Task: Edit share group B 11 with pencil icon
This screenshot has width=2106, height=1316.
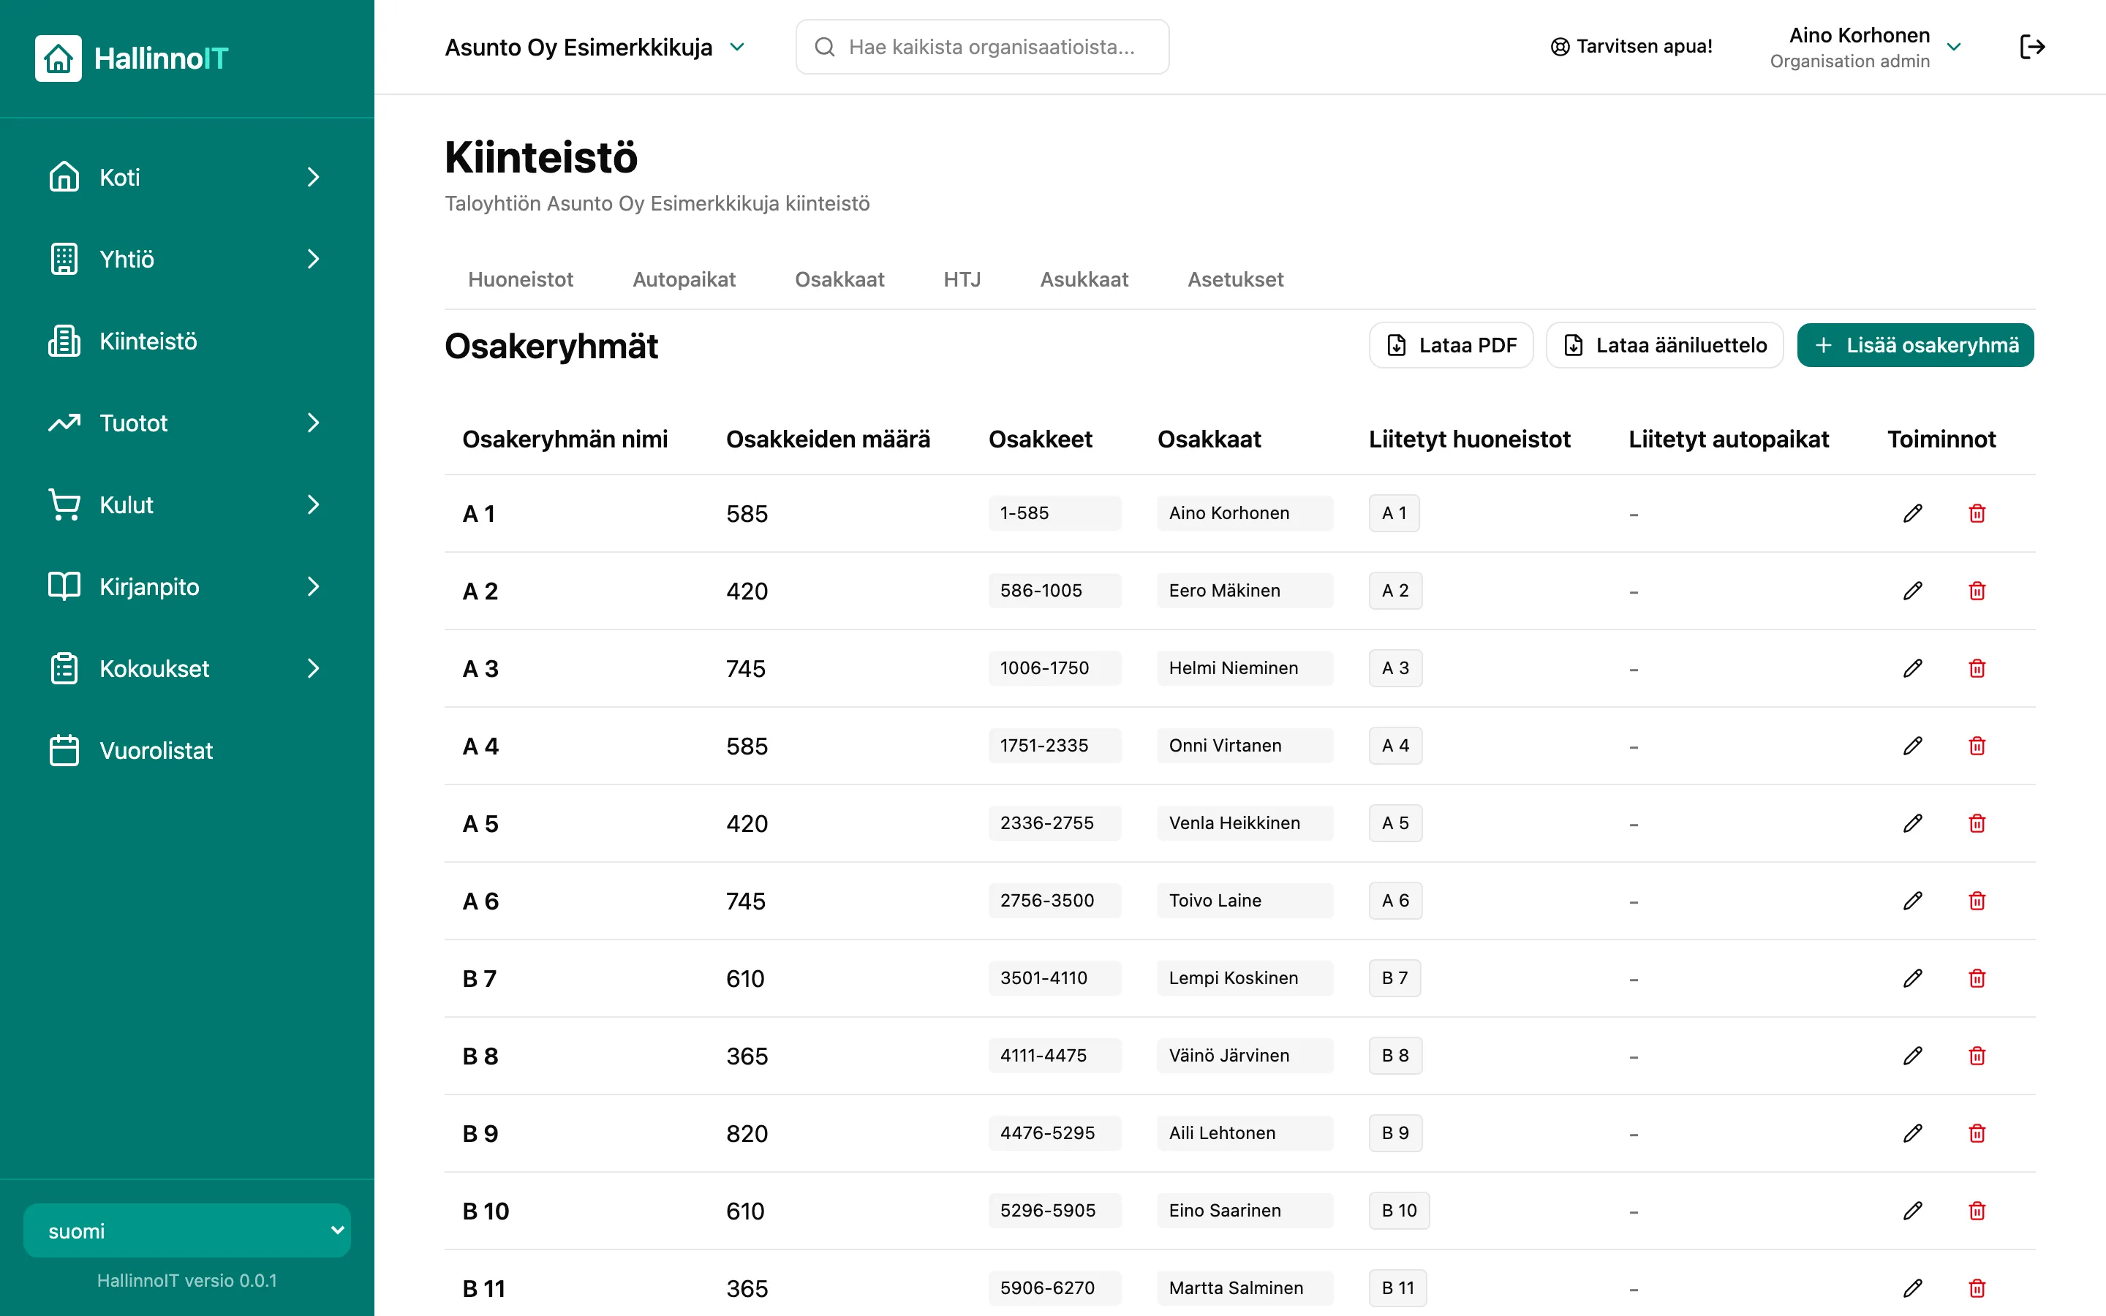Action: (1913, 1288)
